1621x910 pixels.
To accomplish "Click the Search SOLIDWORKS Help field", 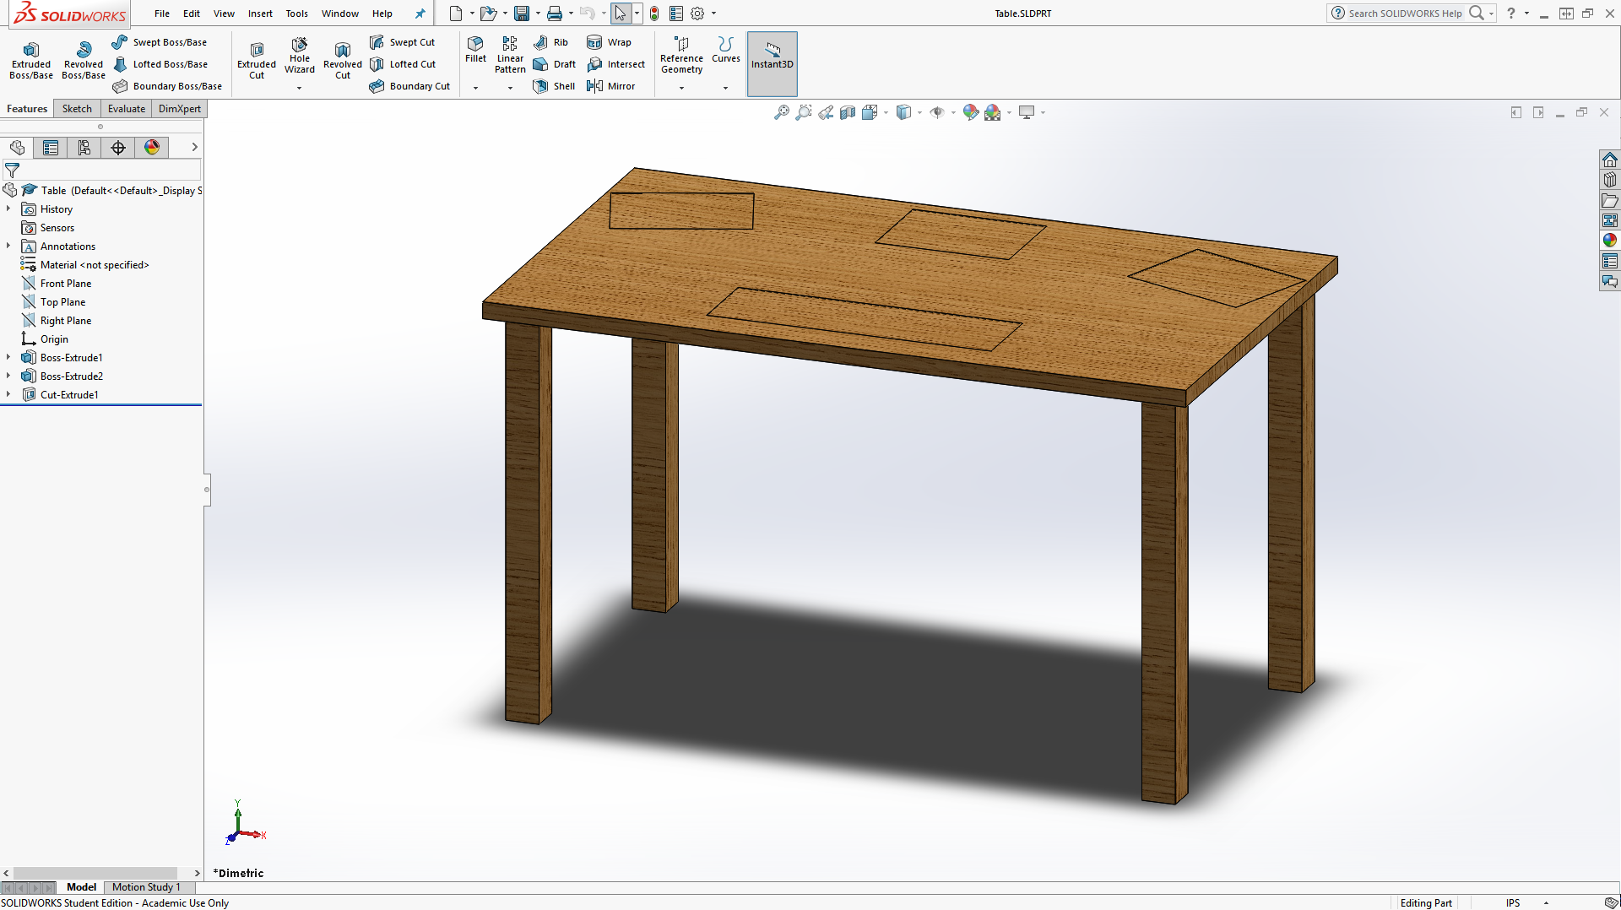I will click(1406, 14).
